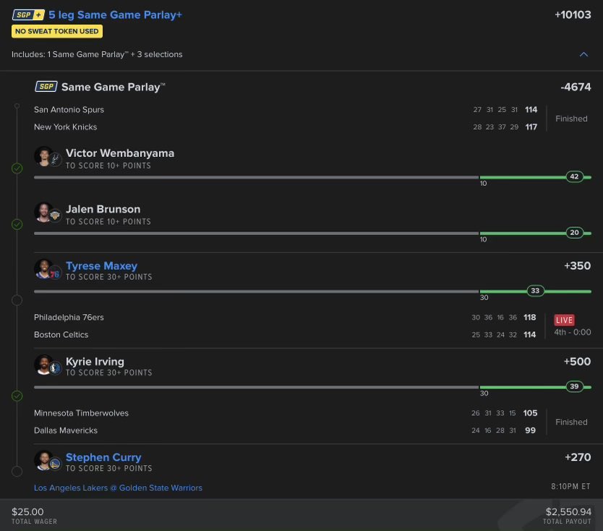The width and height of the screenshot is (603, 531).
Task: Click the 33 marker on Maxey's progress bar
Action: pos(535,291)
